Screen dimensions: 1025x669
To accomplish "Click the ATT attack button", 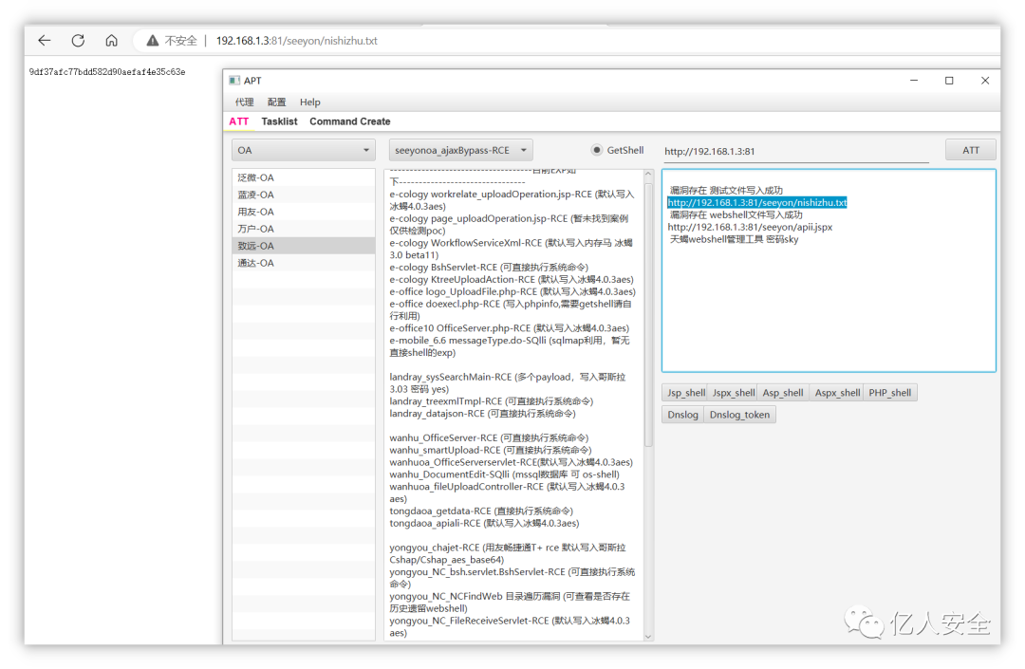I will (x=971, y=150).
